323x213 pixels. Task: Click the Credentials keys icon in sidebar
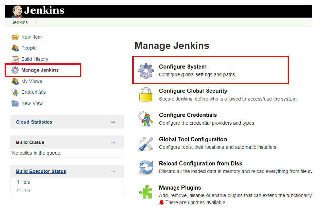pyautogui.click(x=15, y=92)
